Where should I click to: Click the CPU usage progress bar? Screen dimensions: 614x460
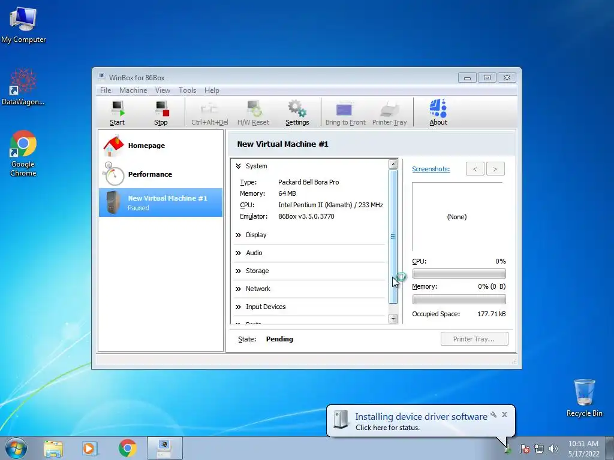click(x=459, y=273)
